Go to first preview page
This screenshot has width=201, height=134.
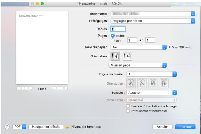pos(21,88)
